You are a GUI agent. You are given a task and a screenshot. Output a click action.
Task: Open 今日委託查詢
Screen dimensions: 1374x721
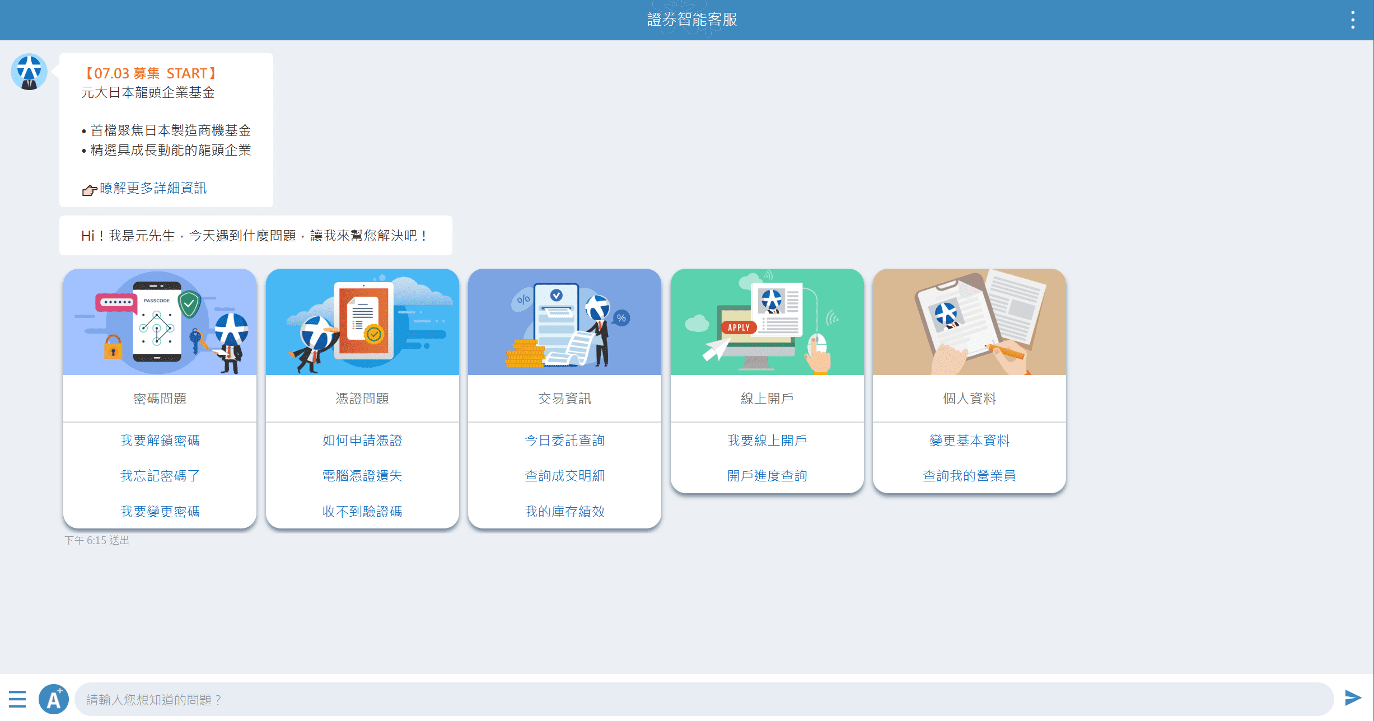(565, 441)
